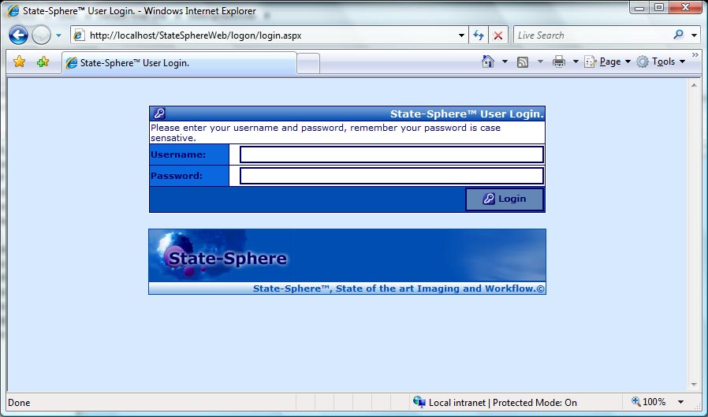Click the zoom level 100% button
This screenshot has width=708, height=417.
pyautogui.click(x=648, y=402)
